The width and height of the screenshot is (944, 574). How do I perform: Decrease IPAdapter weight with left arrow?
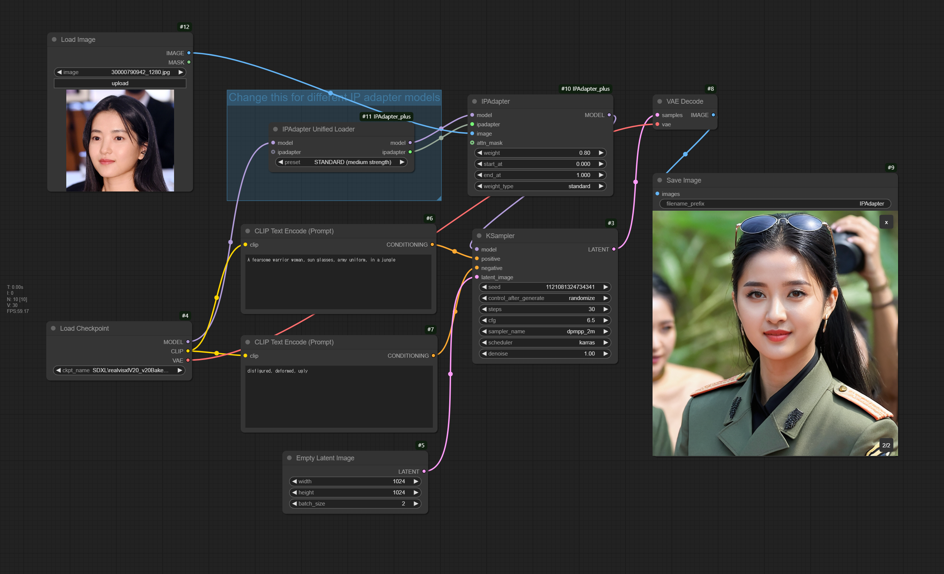click(480, 153)
